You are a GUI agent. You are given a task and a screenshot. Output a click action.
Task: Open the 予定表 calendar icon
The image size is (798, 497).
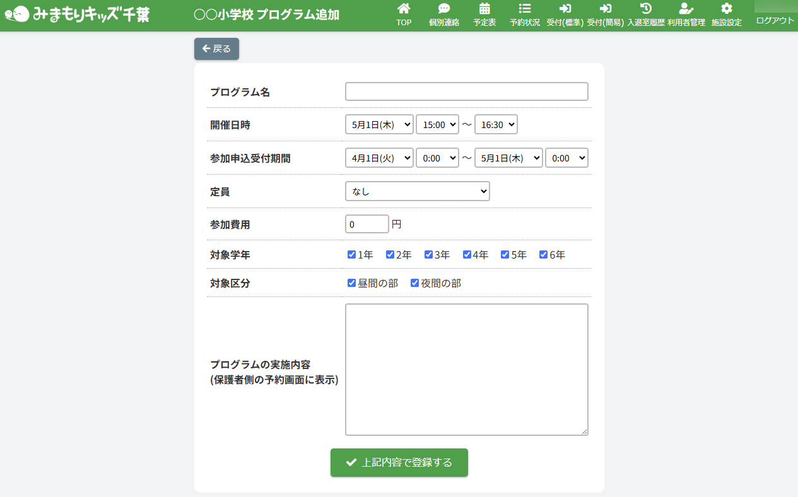pos(484,9)
